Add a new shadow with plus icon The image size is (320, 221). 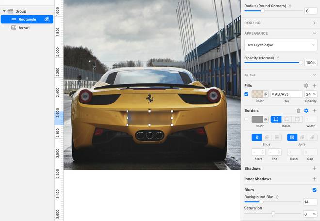314,169
